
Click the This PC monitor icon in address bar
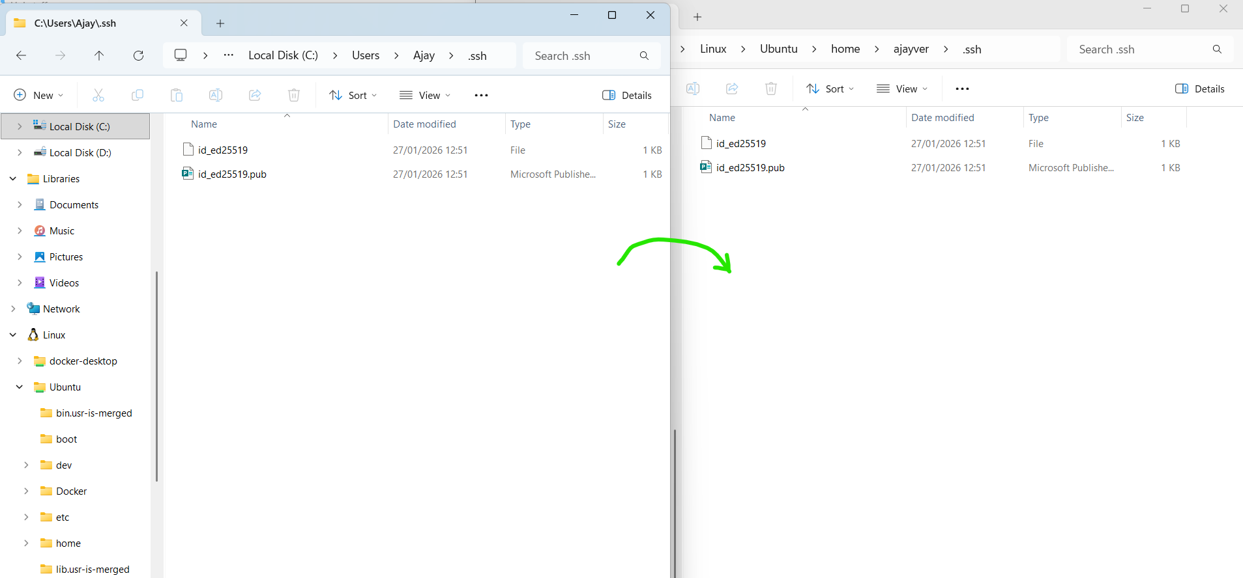point(181,55)
